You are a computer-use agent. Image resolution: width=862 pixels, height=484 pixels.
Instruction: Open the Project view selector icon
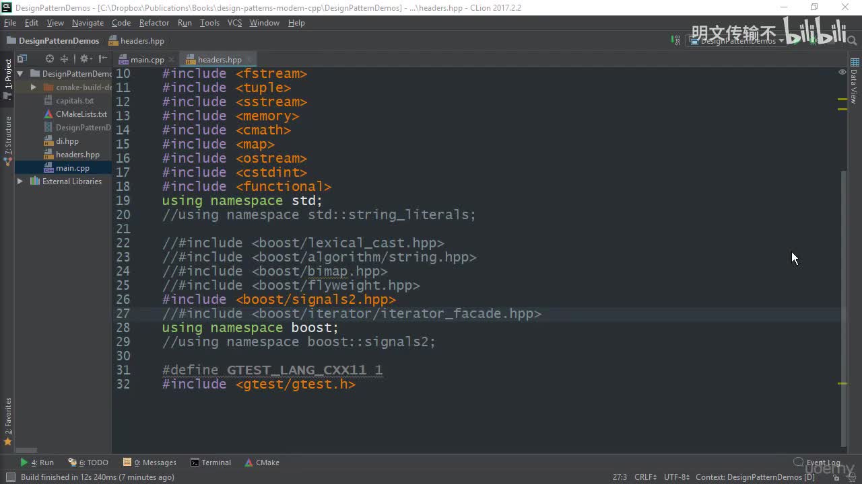[22, 59]
